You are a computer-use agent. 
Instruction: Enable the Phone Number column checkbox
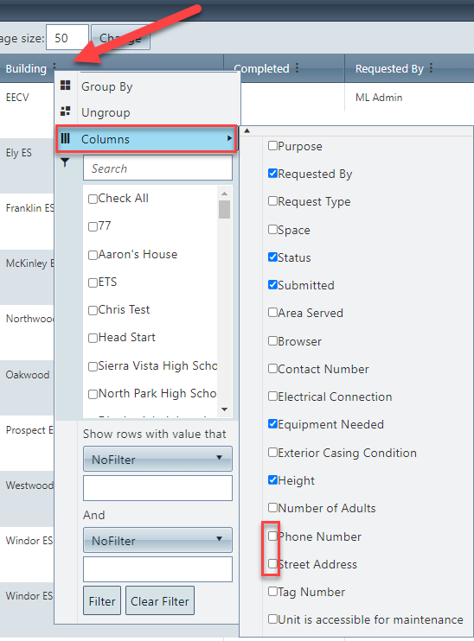(272, 536)
